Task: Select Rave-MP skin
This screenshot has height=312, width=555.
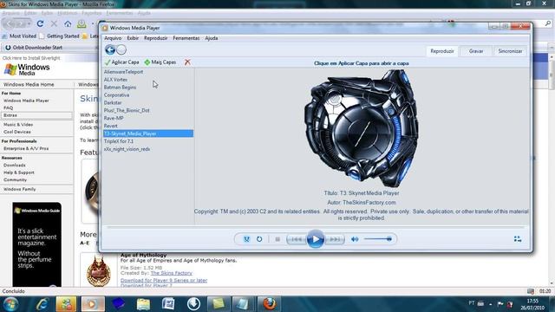Action: point(148,118)
